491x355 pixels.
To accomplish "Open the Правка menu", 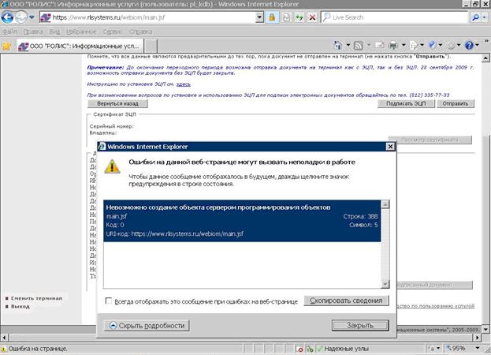I will pos(33,32).
